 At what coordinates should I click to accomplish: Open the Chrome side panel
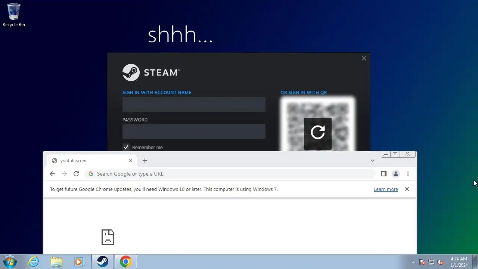384,174
